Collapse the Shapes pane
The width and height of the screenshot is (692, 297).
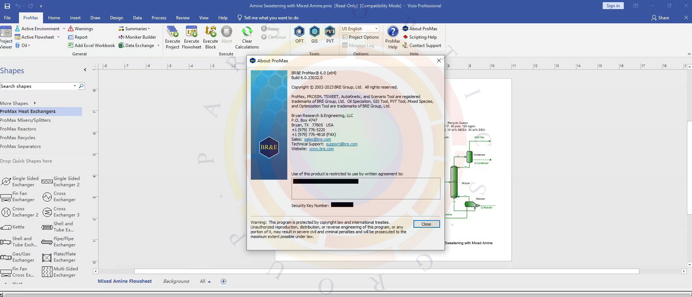point(85,70)
